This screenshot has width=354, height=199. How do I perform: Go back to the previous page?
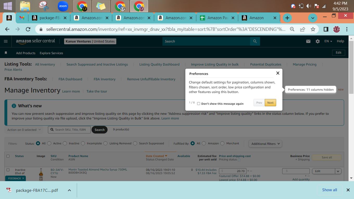[x=7, y=29]
